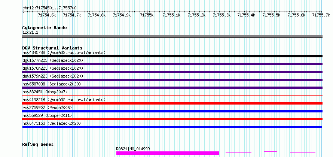Open variant dgv1578n223 (Sedlazeck2020) label
This screenshot has height=157, width=333.
point(53,68)
